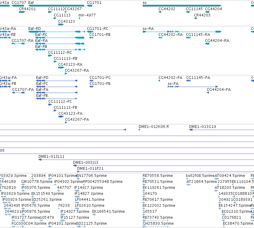
Task: Click the CG43267 gene label
Action: point(73,9)
